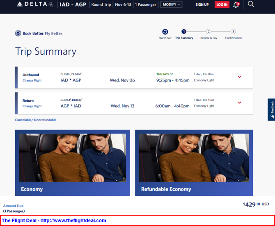
Task: Click the Trip Summary page heading
Action: coord(46,52)
